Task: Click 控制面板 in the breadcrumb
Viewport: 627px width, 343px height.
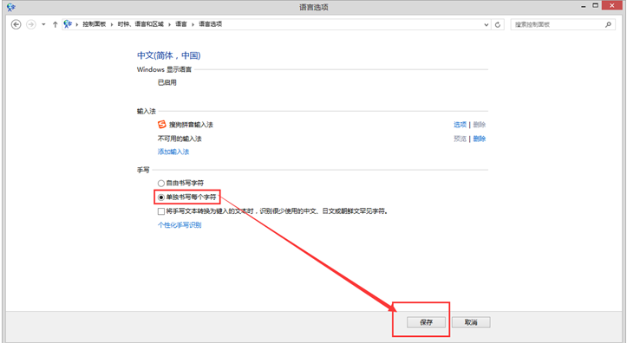Action: click(x=94, y=24)
